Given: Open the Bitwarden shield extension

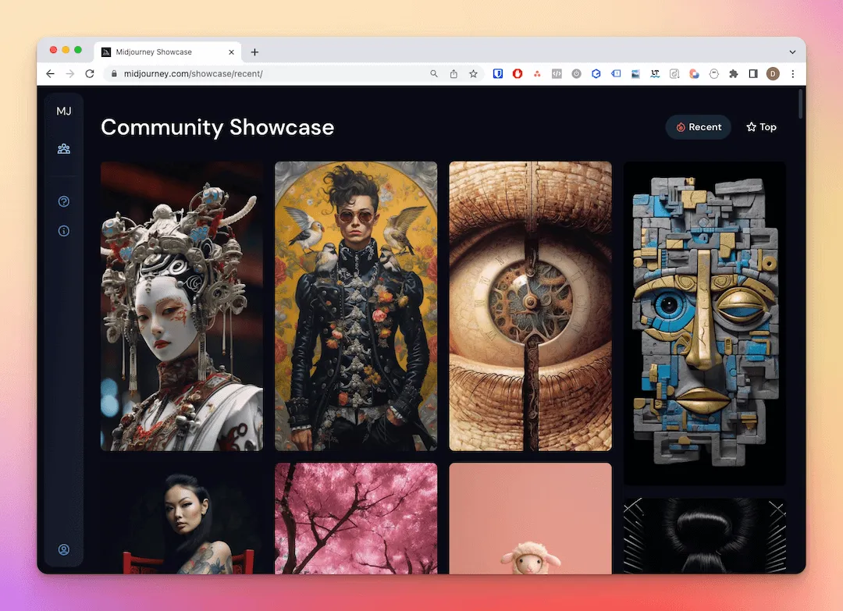Looking at the screenshot, I should [498, 73].
